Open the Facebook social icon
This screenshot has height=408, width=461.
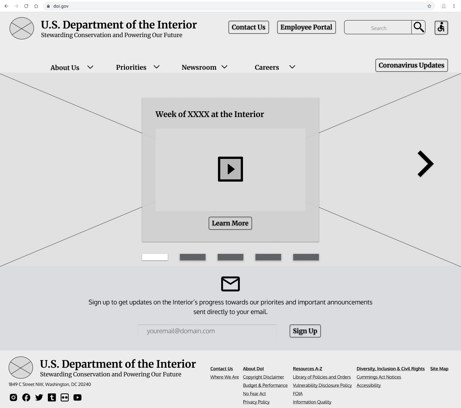tap(26, 397)
